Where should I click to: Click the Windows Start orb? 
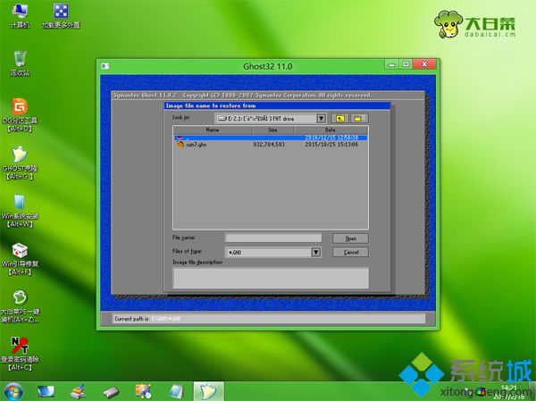[13, 391]
